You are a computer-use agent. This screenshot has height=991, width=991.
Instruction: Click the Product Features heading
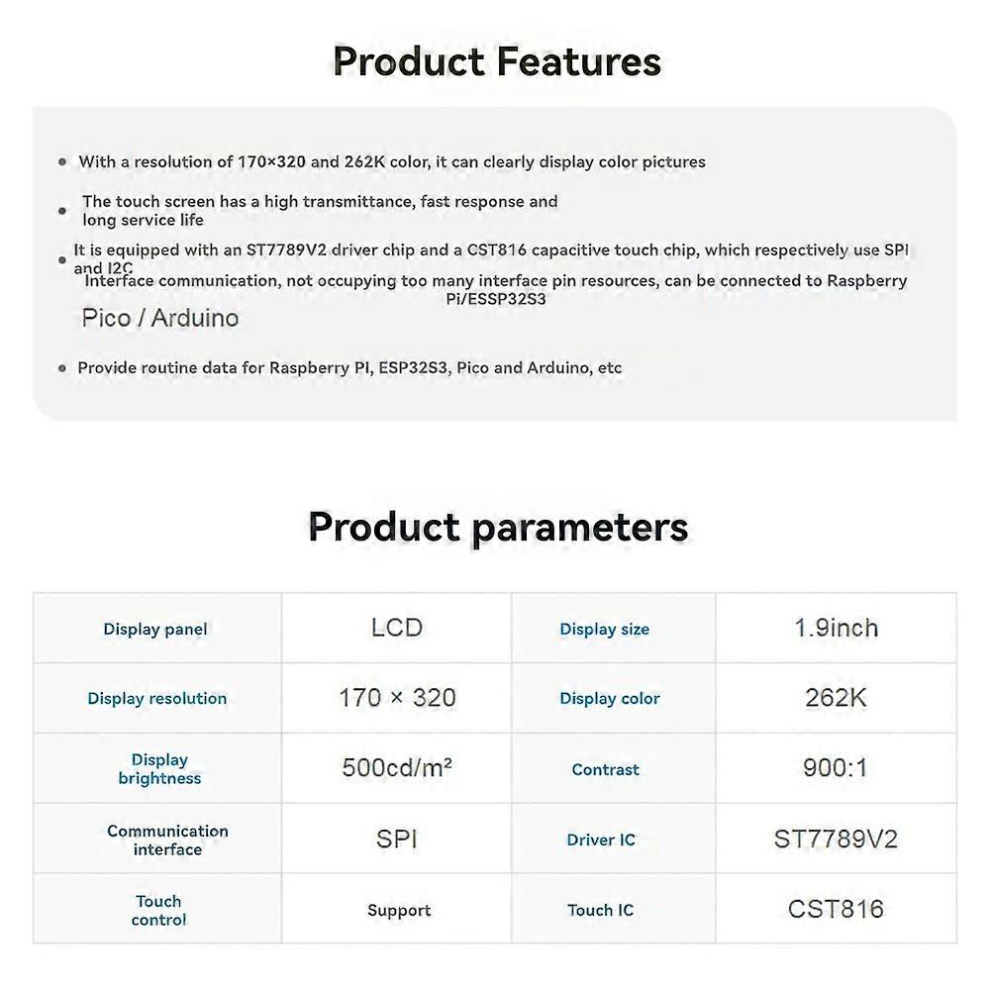[x=497, y=61]
